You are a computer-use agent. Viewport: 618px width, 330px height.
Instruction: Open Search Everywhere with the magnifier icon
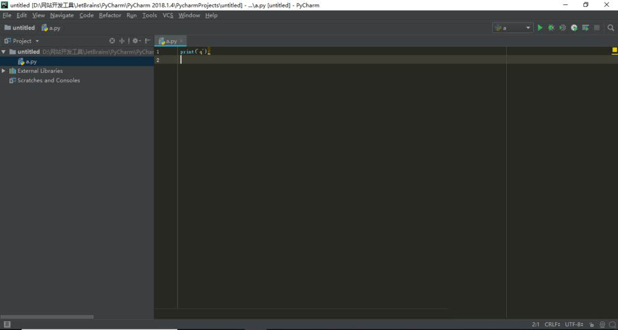pyautogui.click(x=611, y=28)
